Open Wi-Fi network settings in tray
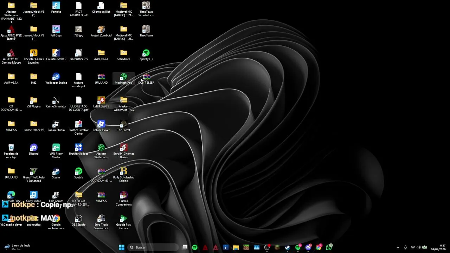450x253 pixels. [413, 247]
